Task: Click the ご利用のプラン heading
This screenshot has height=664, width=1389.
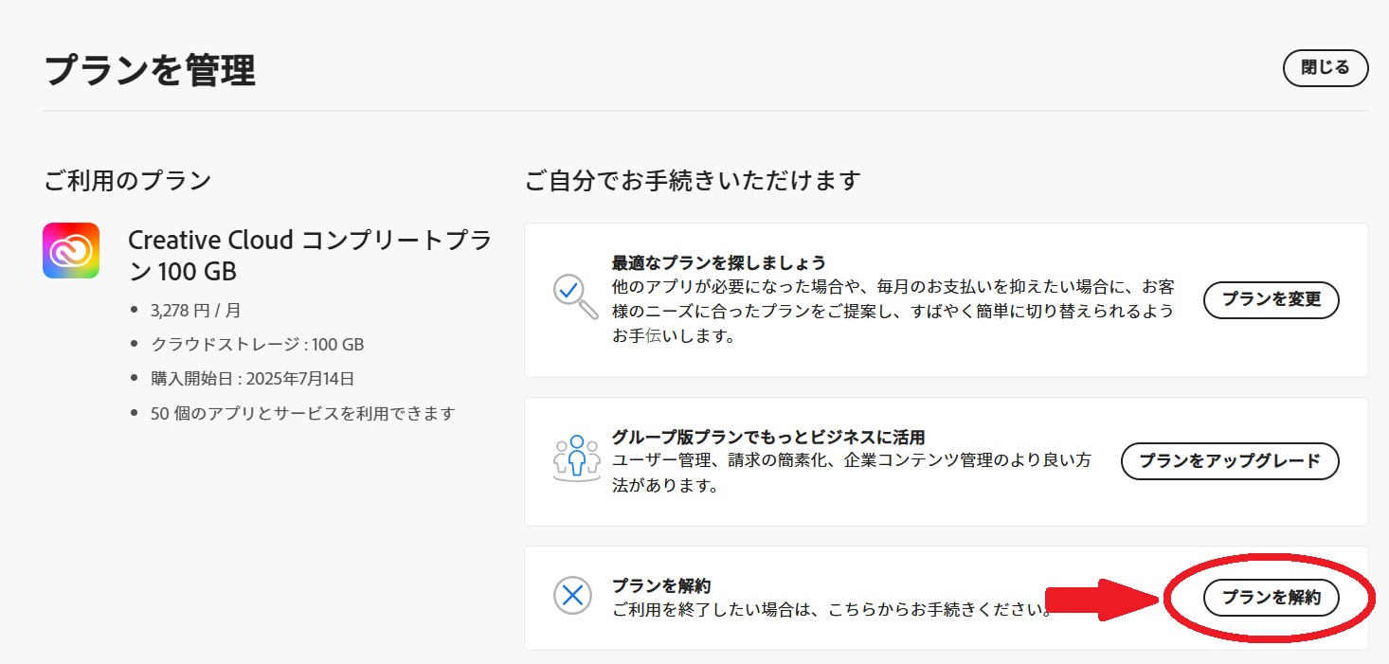Action: 127,180
